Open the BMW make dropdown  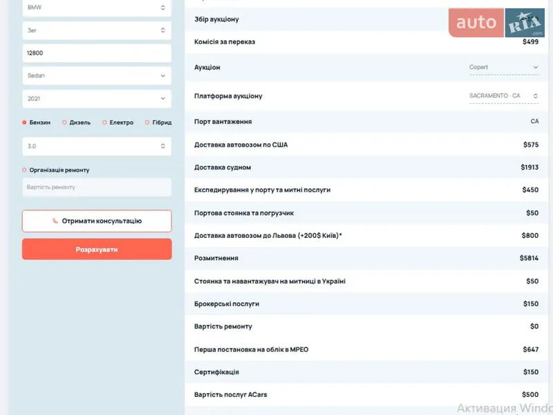(97, 8)
